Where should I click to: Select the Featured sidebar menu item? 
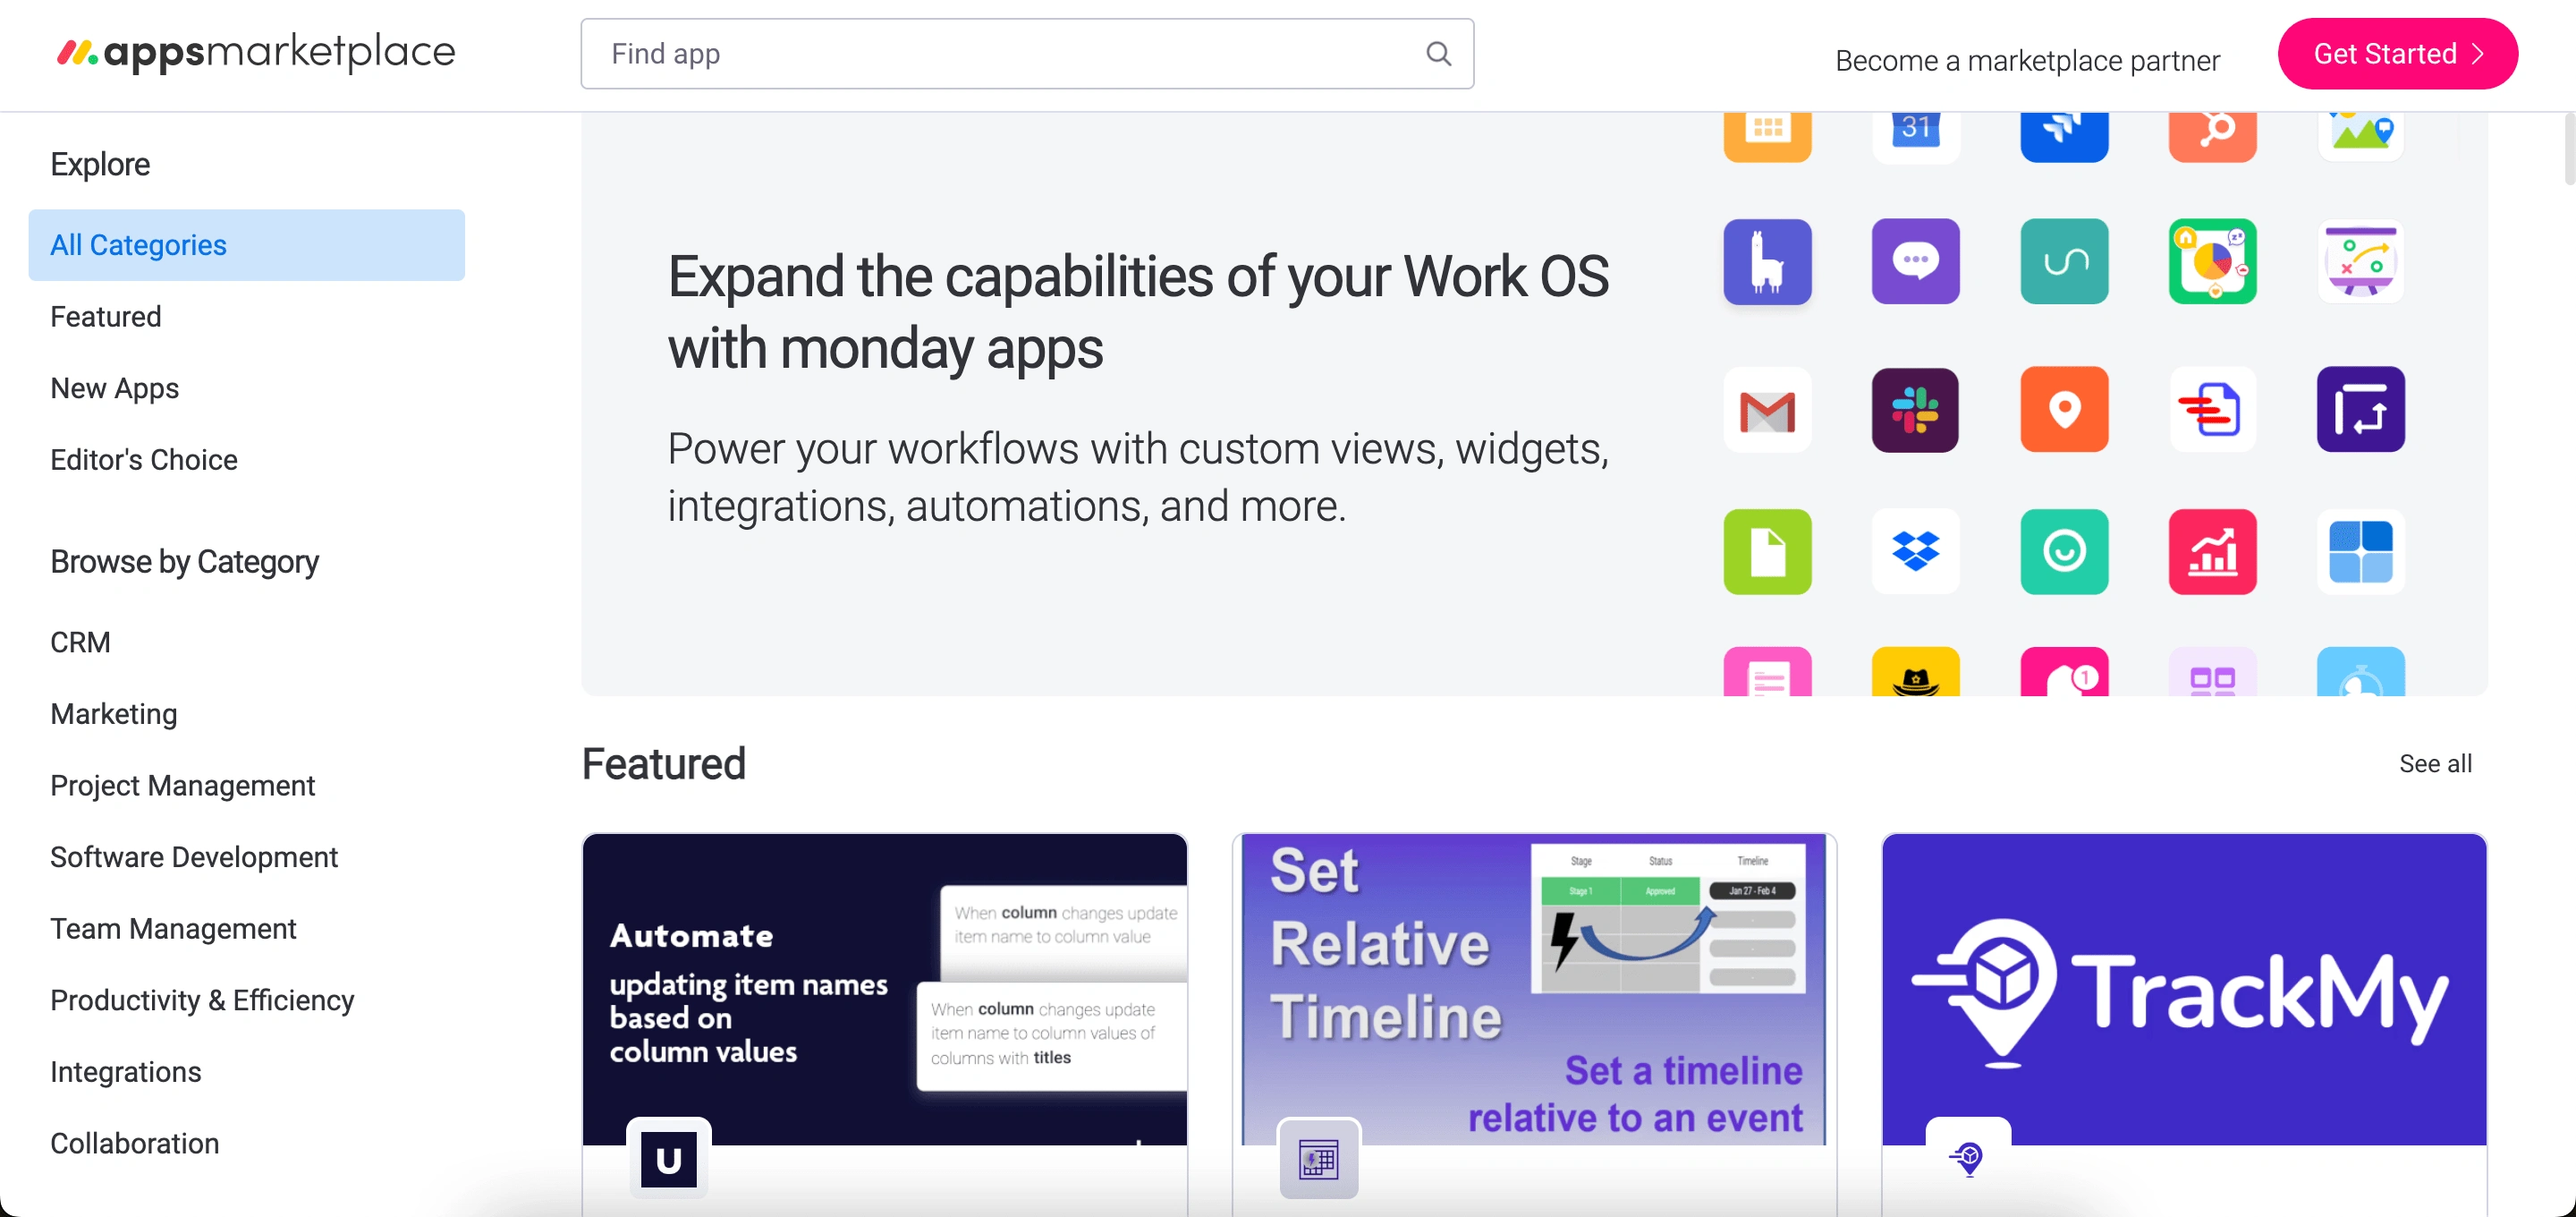coord(106,316)
